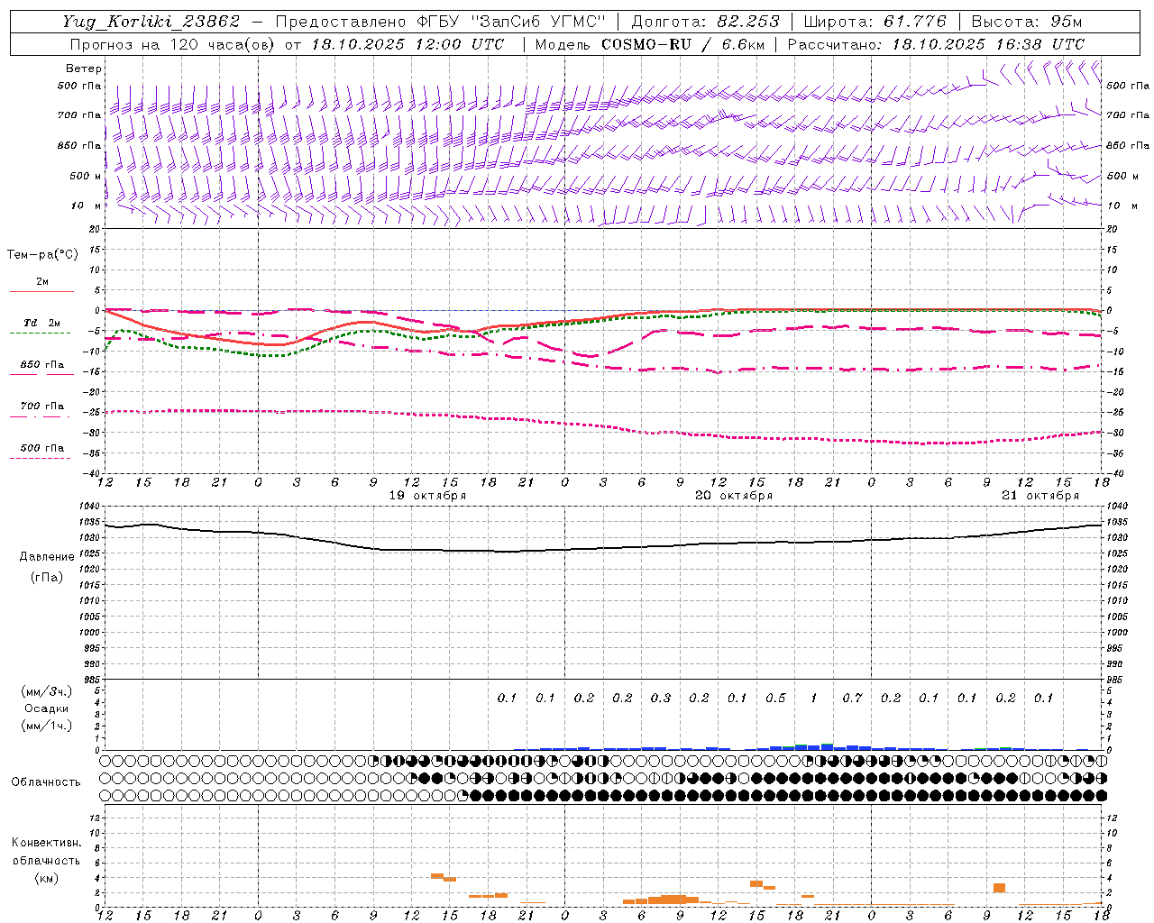
Task: Click the precipitation value '1' between 0.5 and 0.7
Action: [814, 698]
